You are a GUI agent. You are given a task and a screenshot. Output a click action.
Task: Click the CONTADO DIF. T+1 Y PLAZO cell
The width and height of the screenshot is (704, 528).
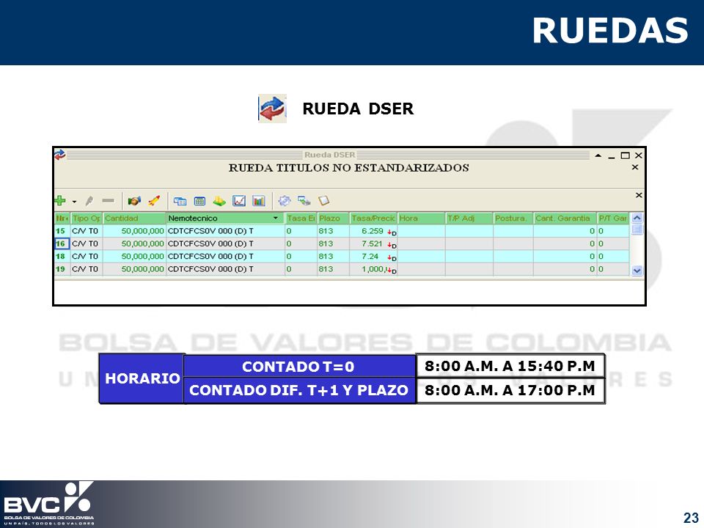pos(299,390)
